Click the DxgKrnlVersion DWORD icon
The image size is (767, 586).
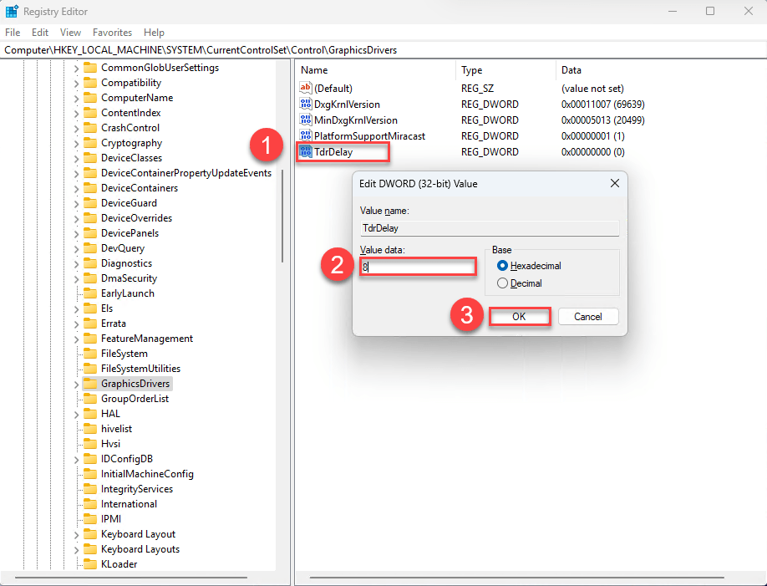point(305,104)
